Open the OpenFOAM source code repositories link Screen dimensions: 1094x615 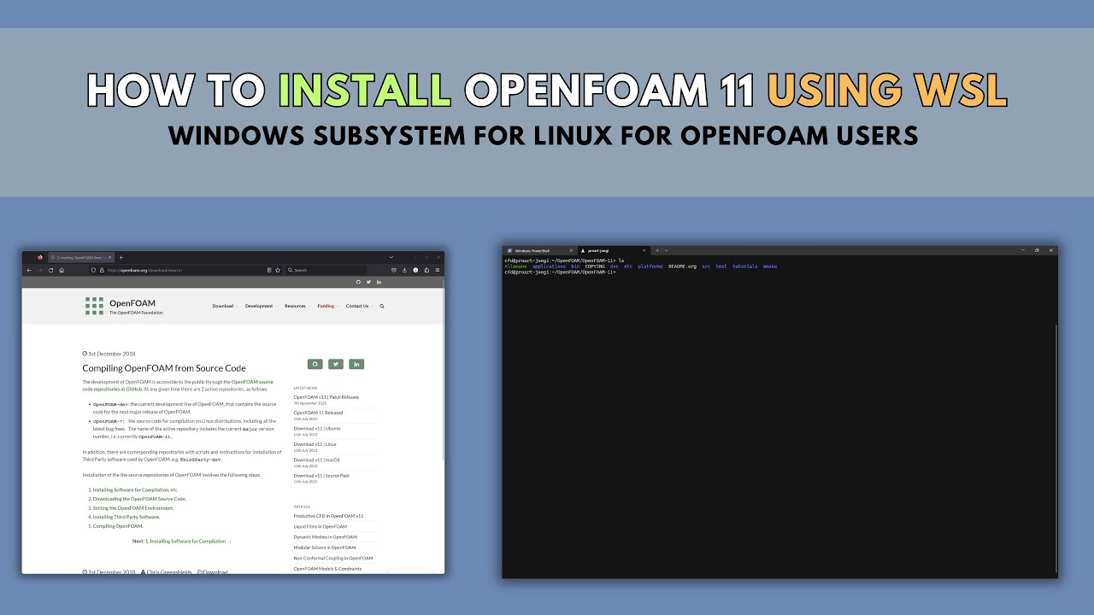coord(177,385)
